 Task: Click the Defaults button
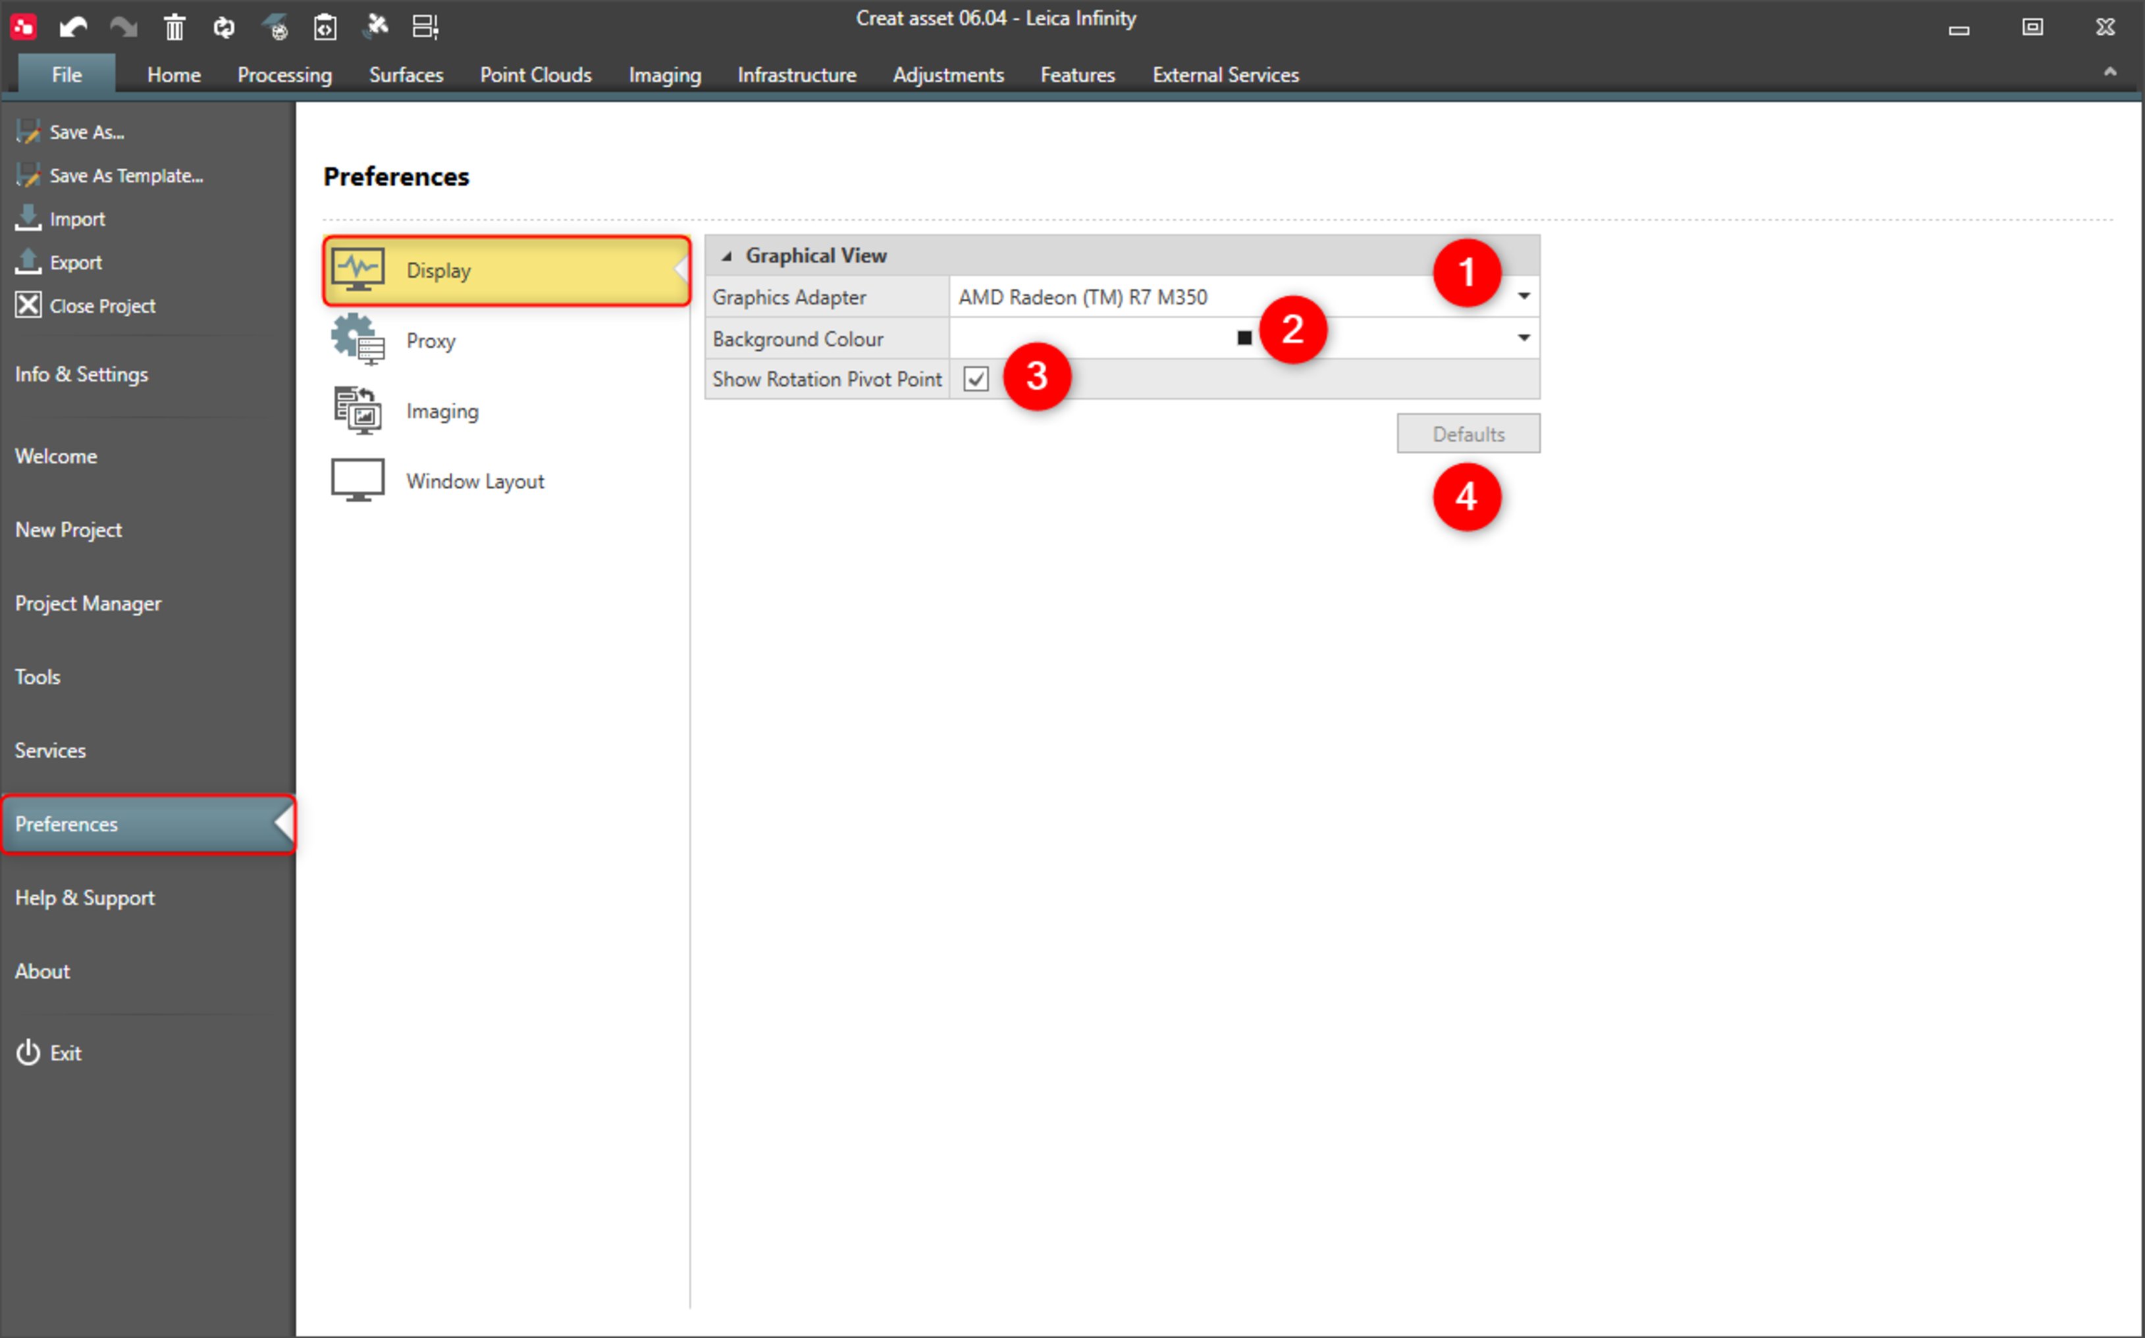[1469, 434]
